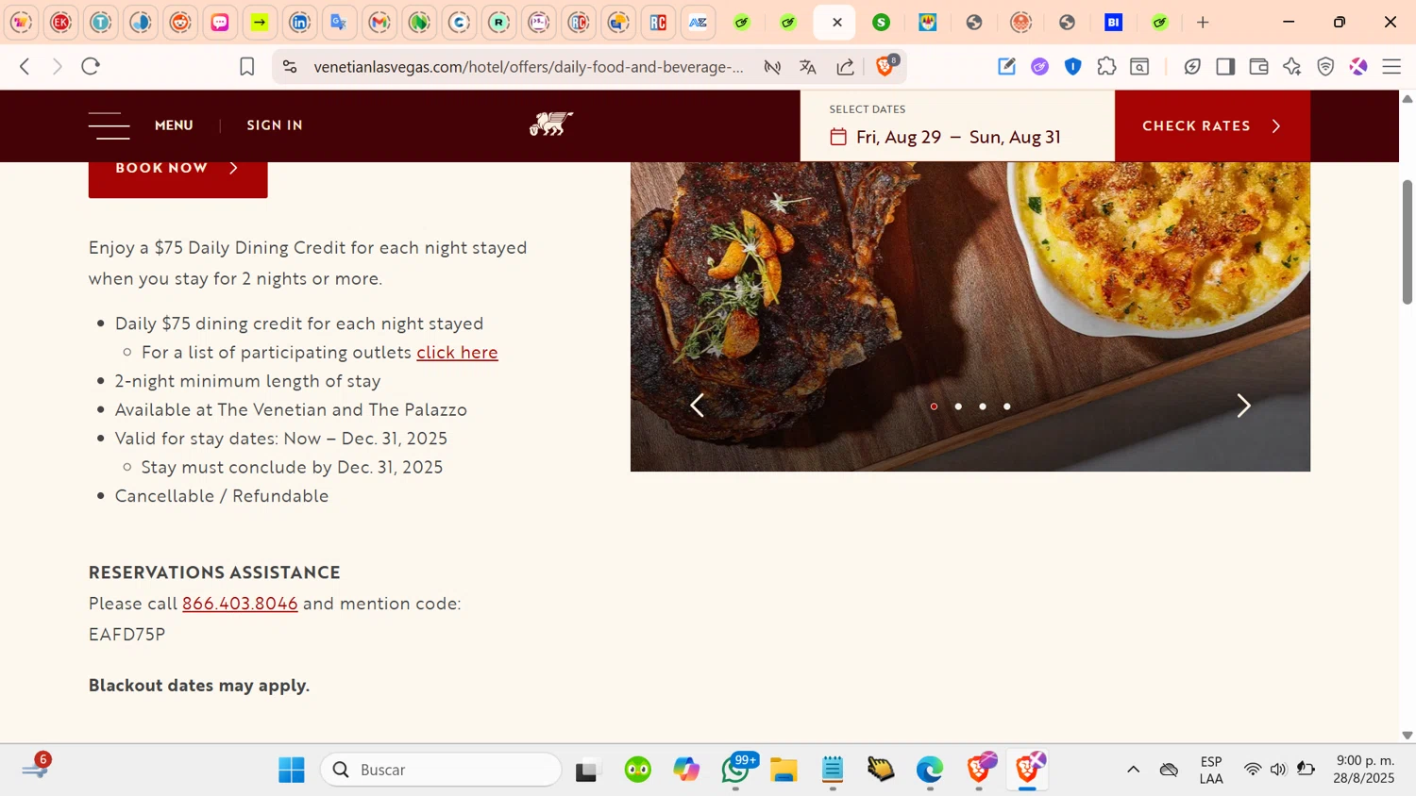Open Brave Wallet icon
This screenshot has height=796, width=1416.
click(1258, 67)
